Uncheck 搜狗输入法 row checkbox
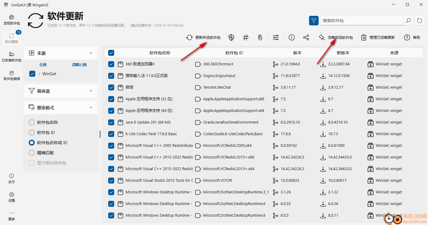 point(111,75)
